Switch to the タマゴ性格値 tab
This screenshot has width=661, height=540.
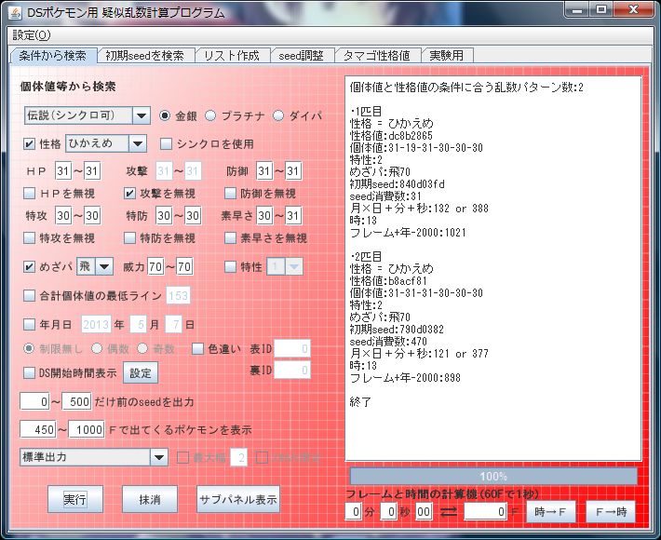click(x=376, y=56)
